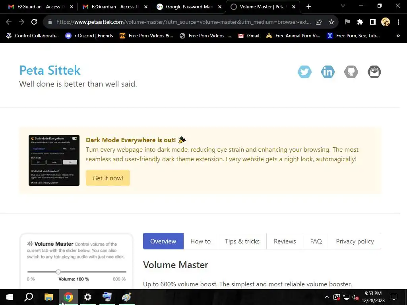Open the FAQ tab
Viewport: 407px width, 305px height.
[x=316, y=241]
